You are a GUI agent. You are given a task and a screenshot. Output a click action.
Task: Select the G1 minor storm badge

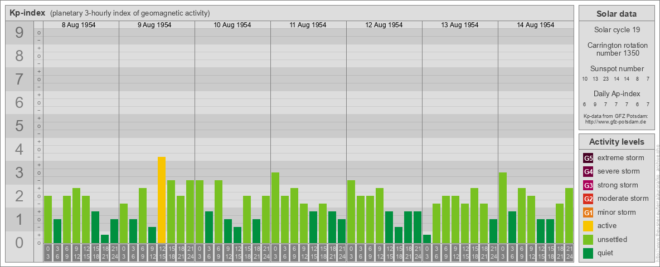[x=588, y=212]
